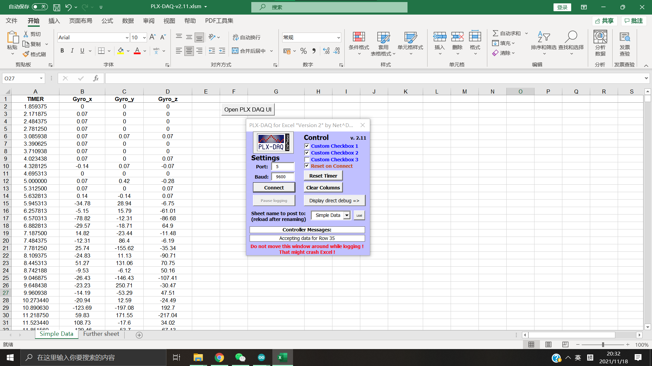Switch to the 公式 (Formulas) tab
Screen dimensions: 652x366
pyautogui.click(x=107, y=21)
